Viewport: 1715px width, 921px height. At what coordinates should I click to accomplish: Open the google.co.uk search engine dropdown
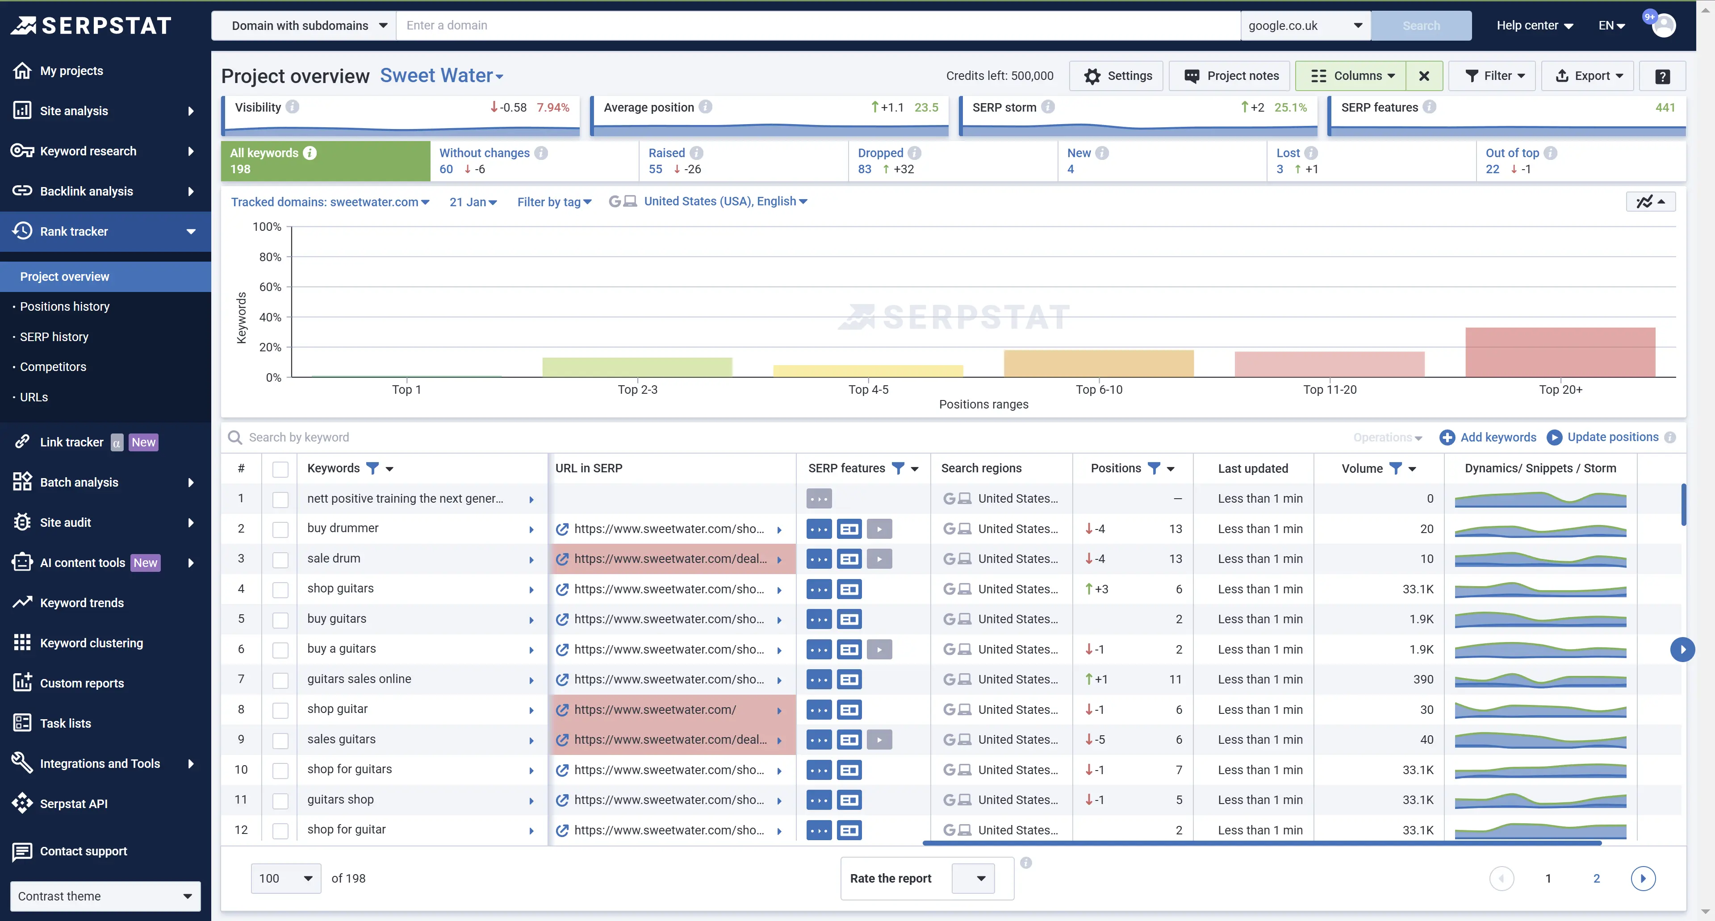tap(1305, 25)
